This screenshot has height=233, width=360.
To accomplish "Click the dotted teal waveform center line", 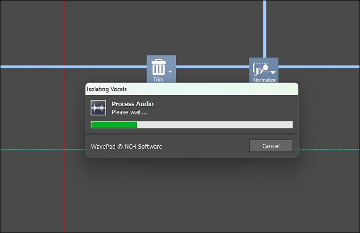I will coord(41,150).
